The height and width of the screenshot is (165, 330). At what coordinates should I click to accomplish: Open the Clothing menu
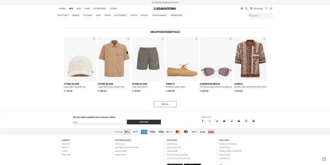(x=87, y=15)
